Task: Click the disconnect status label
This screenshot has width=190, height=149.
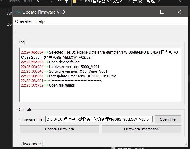Action: 32,144
